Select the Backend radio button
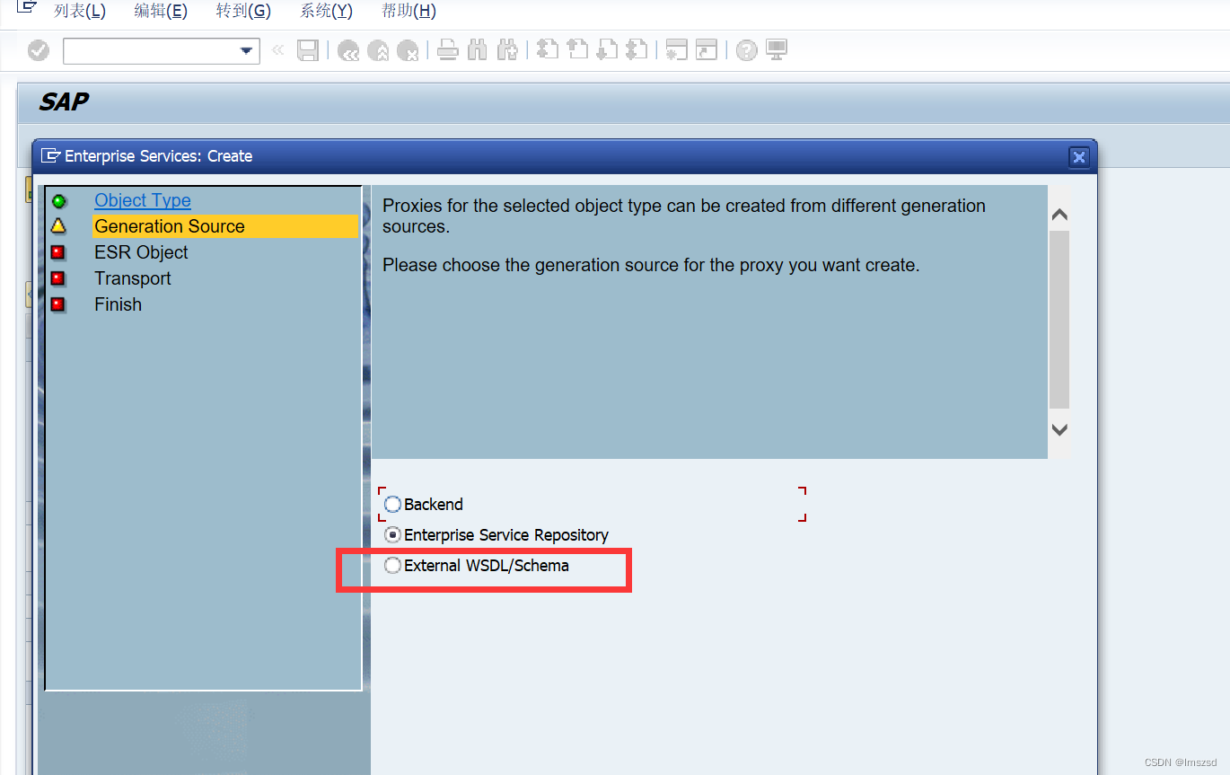 coord(392,505)
